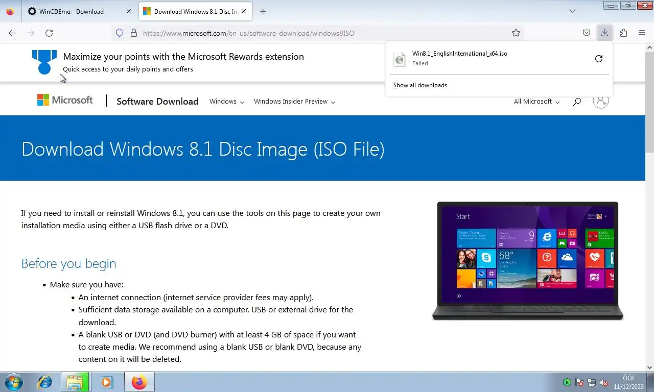The image size is (654, 392).
Task: View site security padlock info
Action: [134, 33]
